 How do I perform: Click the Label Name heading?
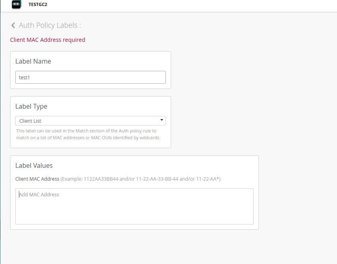click(33, 62)
